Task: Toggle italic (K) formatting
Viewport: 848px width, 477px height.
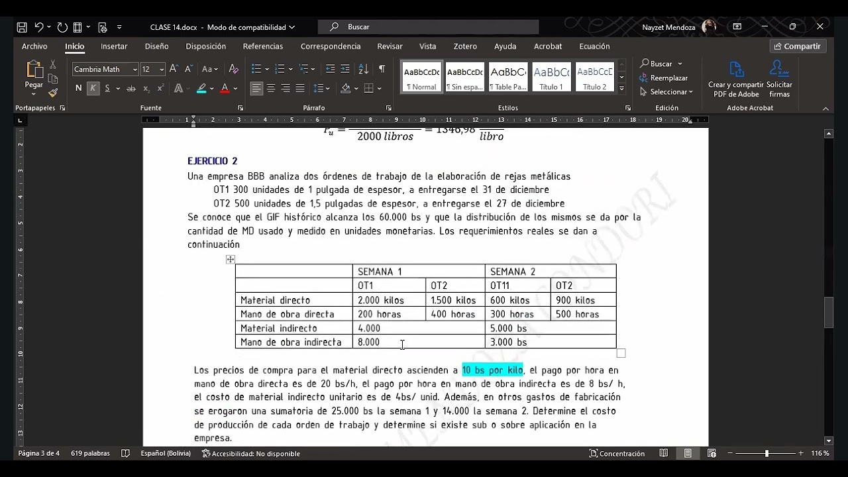Action: pos(93,88)
